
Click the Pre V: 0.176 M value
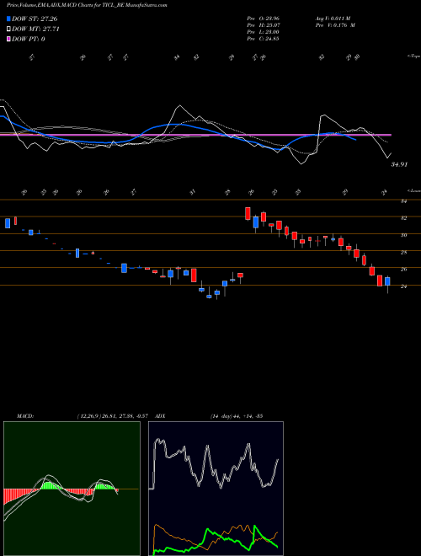335,25
